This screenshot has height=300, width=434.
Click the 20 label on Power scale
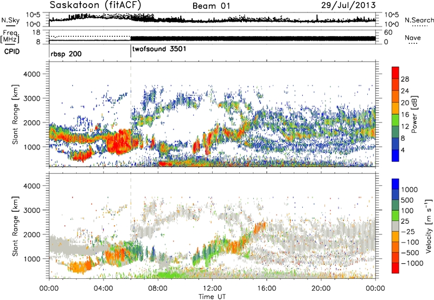(405, 103)
